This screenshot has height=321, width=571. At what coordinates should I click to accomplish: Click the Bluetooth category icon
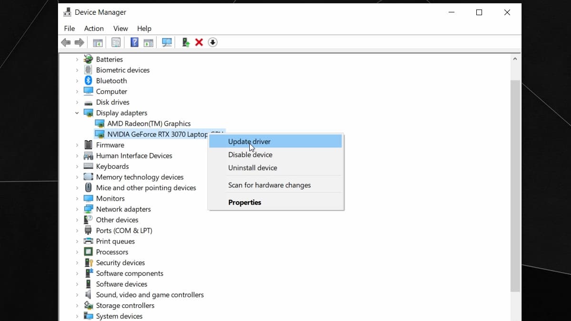click(88, 81)
